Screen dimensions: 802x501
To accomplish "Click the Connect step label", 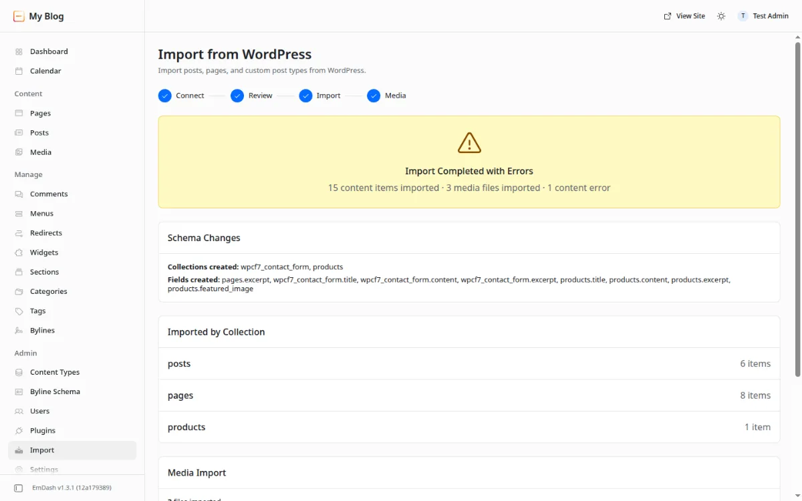I will [190, 96].
